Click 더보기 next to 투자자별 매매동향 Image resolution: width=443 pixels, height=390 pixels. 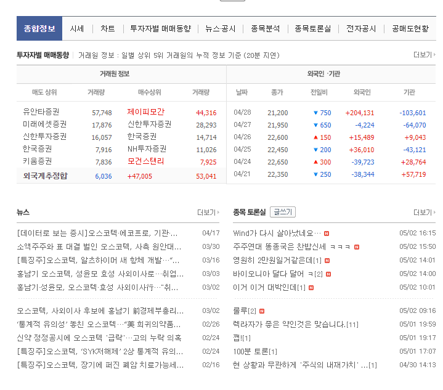click(x=425, y=55)
